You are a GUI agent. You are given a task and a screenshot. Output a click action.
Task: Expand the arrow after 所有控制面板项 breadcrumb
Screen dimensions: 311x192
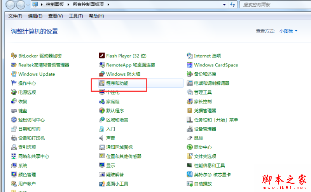tap(108, 5)
